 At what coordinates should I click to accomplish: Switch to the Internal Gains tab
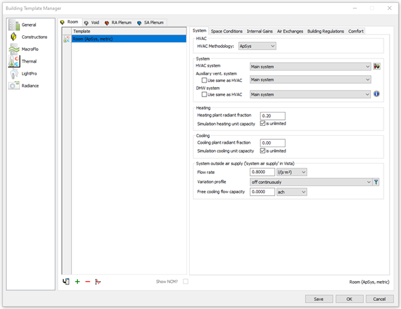tap(259, 31)
